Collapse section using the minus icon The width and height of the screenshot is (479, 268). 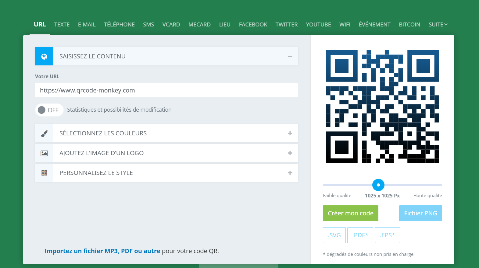(x=290, y=56)
